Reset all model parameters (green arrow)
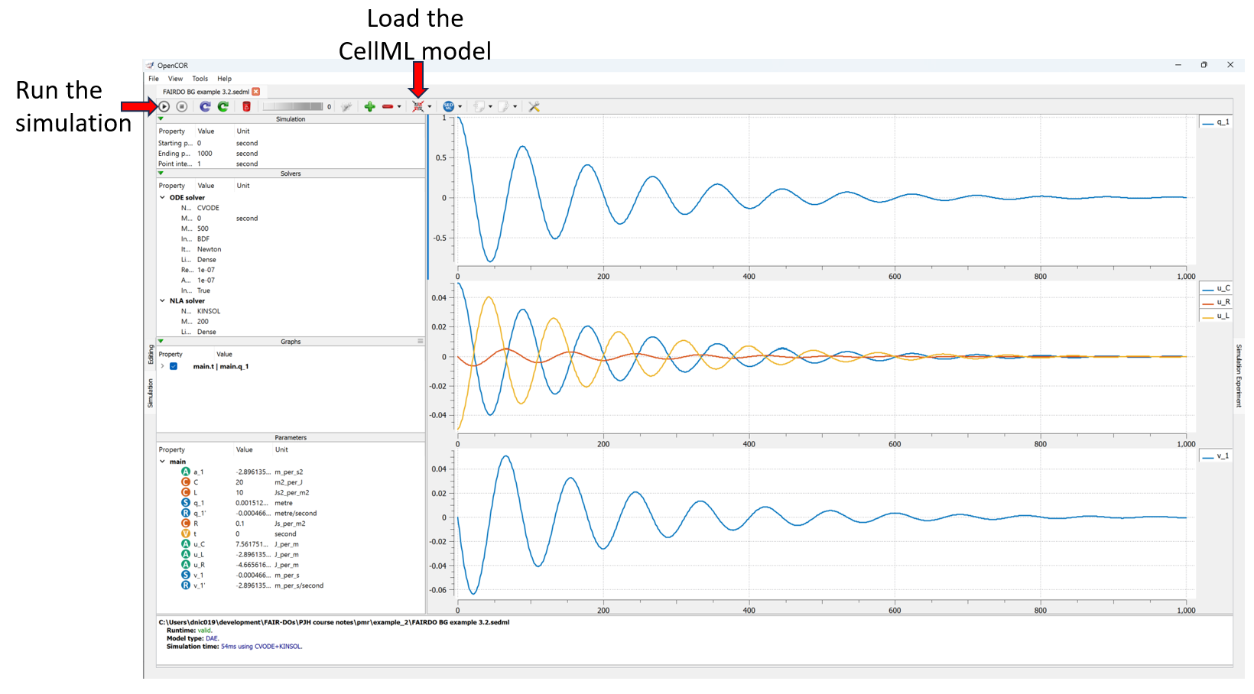 click(x=223, y=107)
